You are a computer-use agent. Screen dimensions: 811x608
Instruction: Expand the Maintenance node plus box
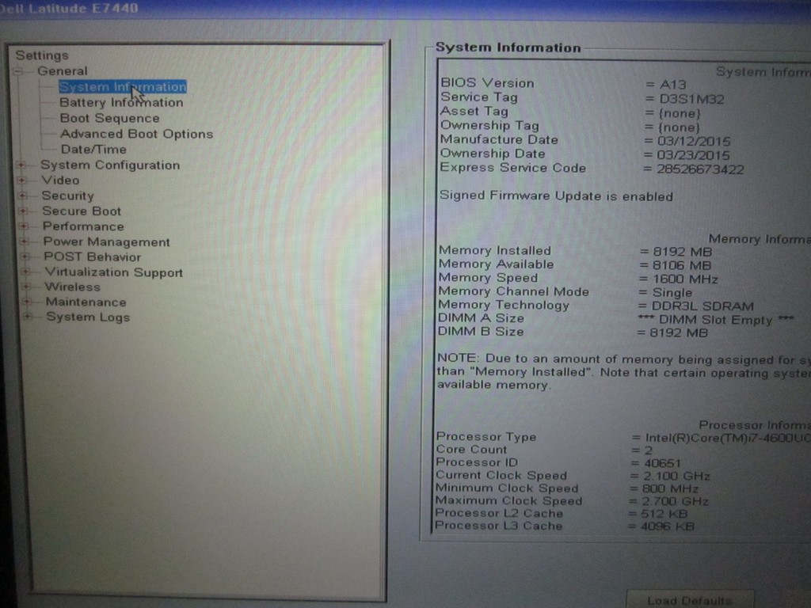27,302
